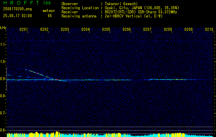Click 2el-HB9CV Vertical antenna text
Viewport: 216px width, 137px height.
(134, 16)
